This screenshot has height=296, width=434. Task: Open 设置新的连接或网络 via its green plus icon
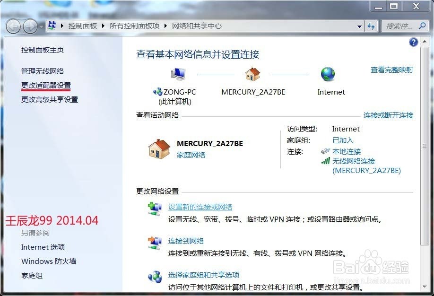point(155,209)
